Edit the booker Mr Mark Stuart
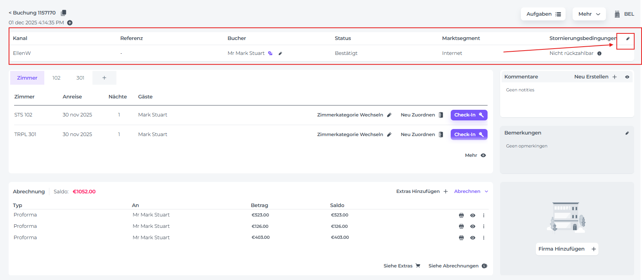The image size is (642, 280). coord(280,53)
